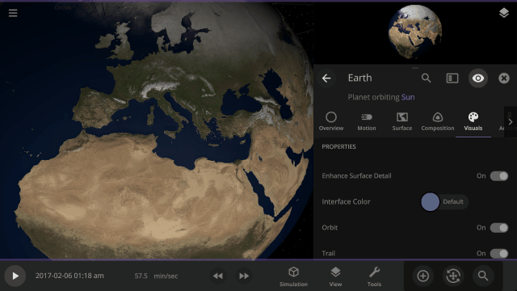Pick the Interface Color swatch
This screenshot has height=291, width=517.
point(430,201)
